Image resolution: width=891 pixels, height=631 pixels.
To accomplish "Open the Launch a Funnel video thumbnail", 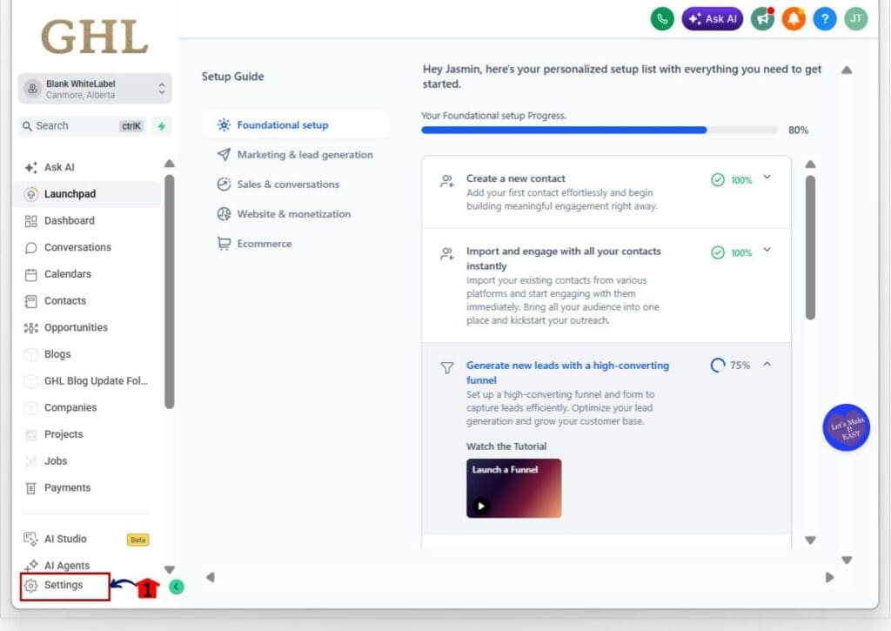I will (513, 488).
